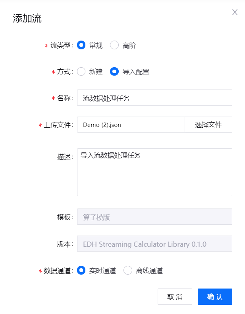Image resolution: width=245 pixels, height=314 pixels.
Task: Click the upload field showing Demo (2).json
Action: tap(131, 125)
